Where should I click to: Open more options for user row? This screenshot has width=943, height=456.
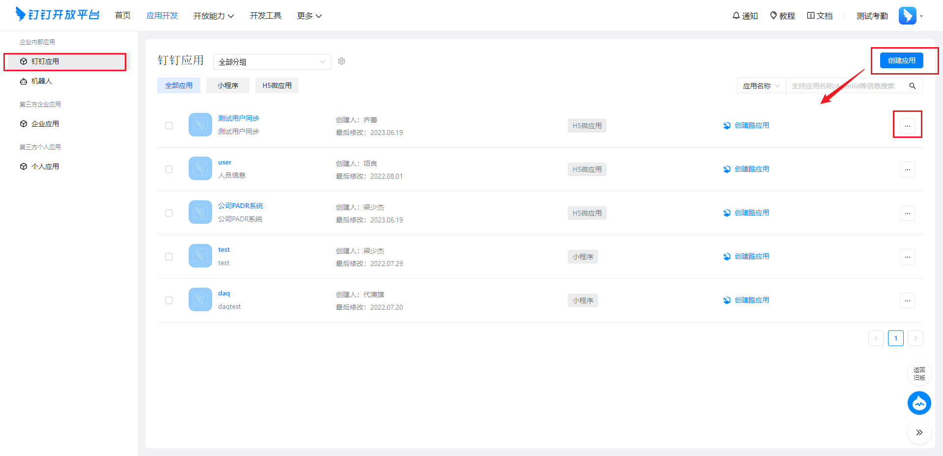click(x=908, y=169)
